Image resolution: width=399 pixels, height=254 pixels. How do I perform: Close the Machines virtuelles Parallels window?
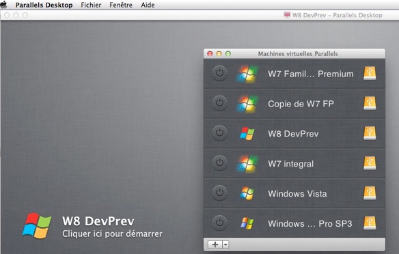[x=210, y=54]
